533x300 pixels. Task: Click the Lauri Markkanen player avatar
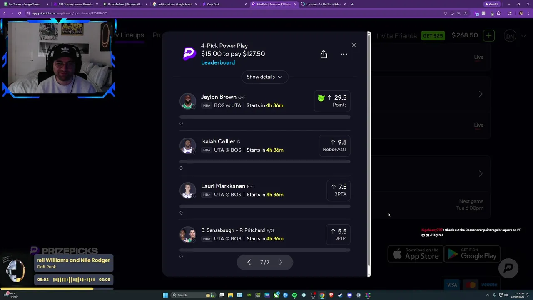[187, 190]
